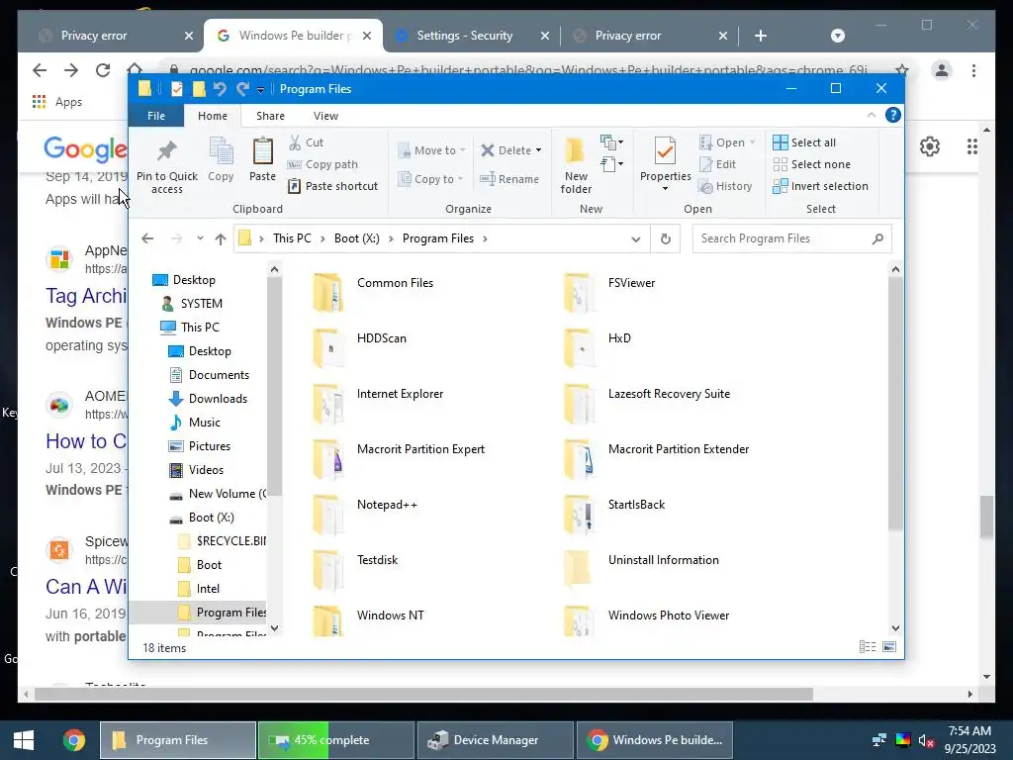Refresh the Program Files folder view

pyautogui.click(x=666, y=238)
